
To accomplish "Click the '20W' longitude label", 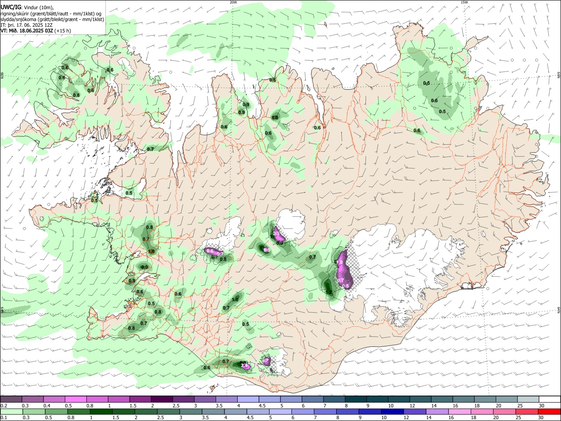I will click(x=233, y=2).
